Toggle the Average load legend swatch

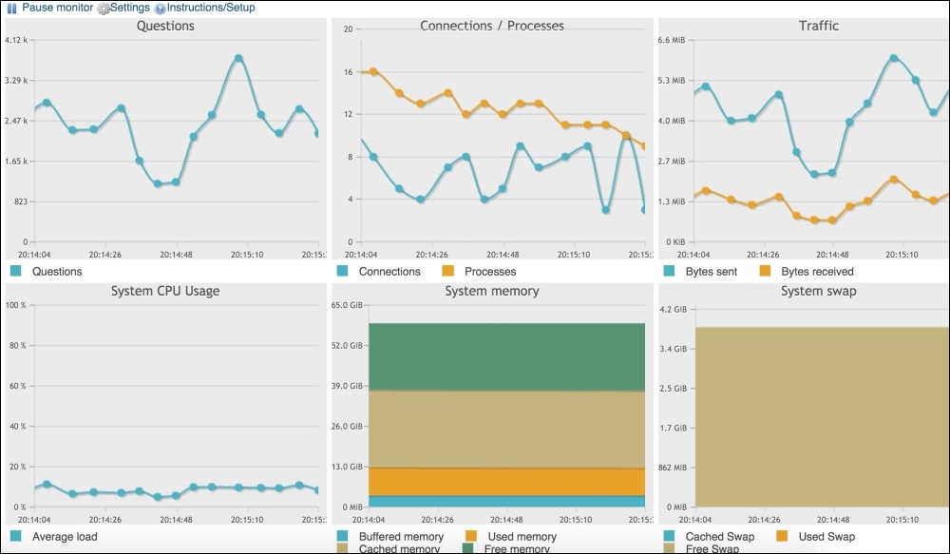15,536
